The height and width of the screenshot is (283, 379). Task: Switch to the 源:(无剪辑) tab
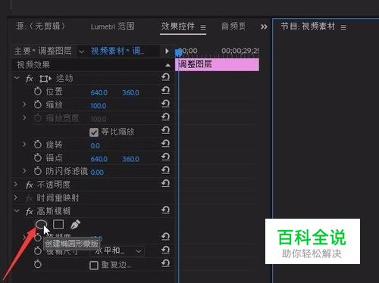tap(40, 26)
